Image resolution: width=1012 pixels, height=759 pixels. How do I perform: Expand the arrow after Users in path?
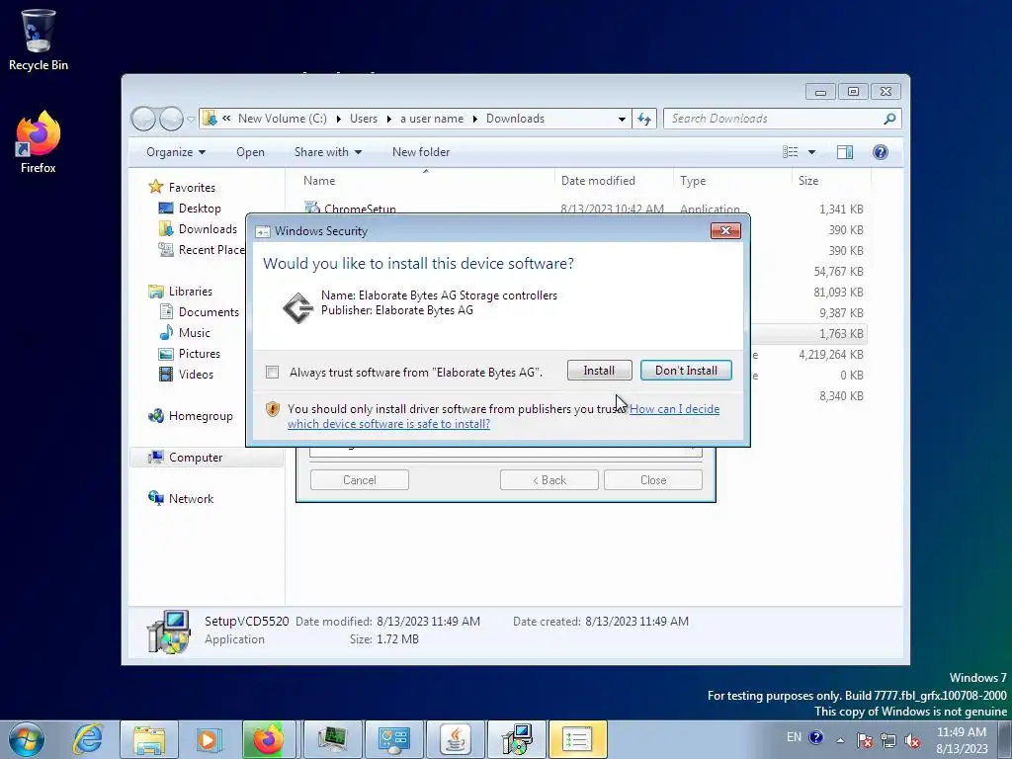click(388, 119)
